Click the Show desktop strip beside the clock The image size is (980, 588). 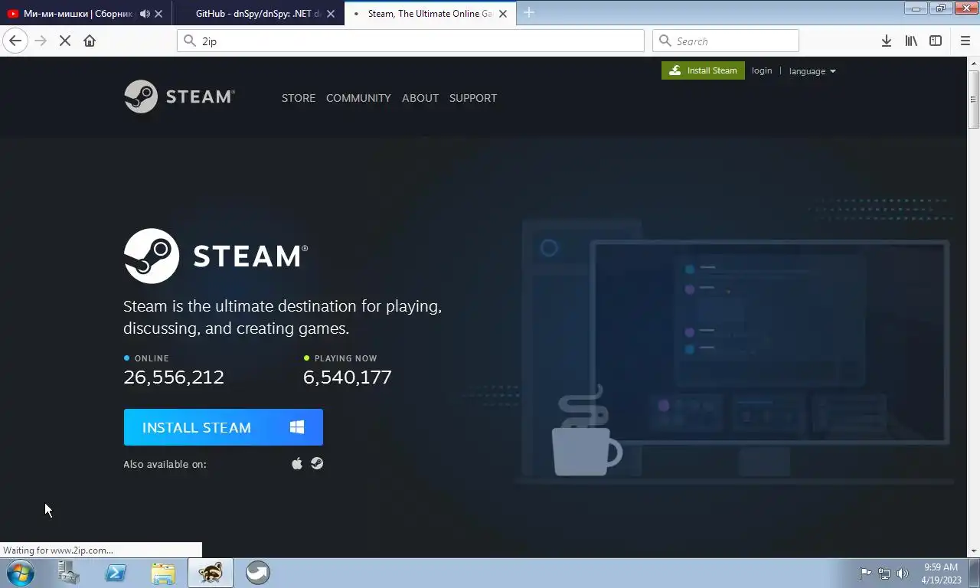click(x=974, y=573)
